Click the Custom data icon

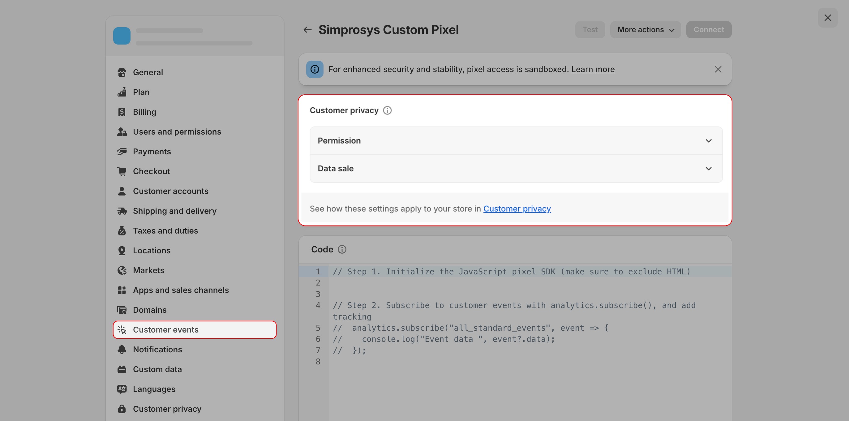pyautogui.click(x=122, y=369)
